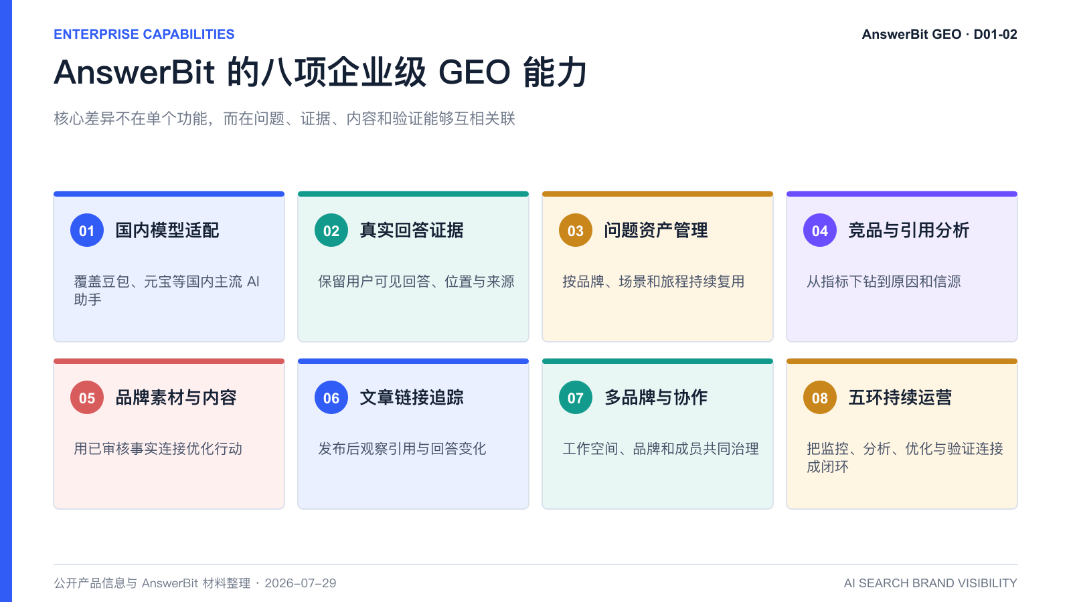Click the blue 01 number badge
Viewport: 1071px width, 602px height.
click(87, 230)
